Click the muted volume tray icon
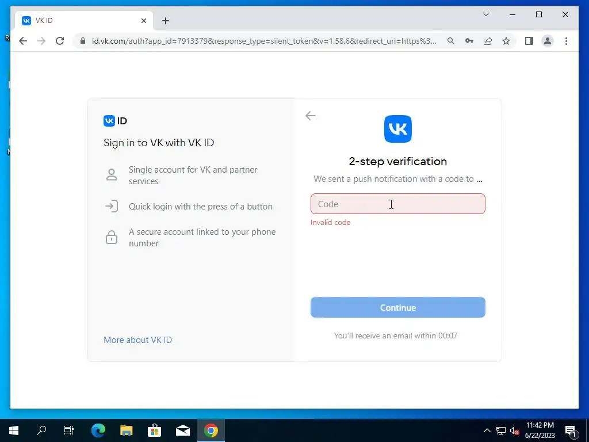This screenshot has width=589, height=442. [x=515, y=430]
